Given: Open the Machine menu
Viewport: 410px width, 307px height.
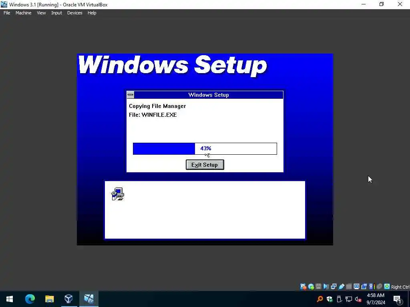Looking at the screenshot, I should coord(23,13).
